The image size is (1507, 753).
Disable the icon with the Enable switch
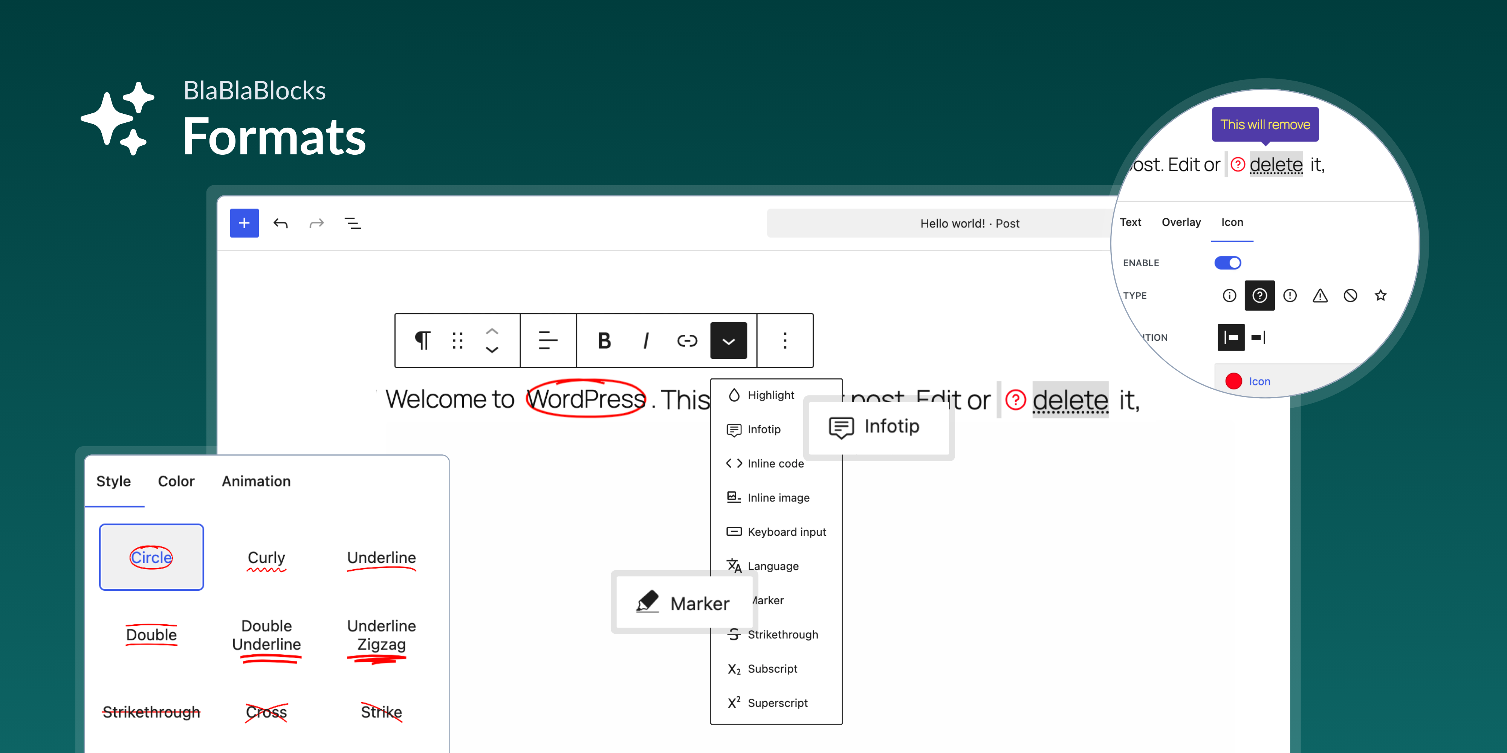click(1227, 262)
